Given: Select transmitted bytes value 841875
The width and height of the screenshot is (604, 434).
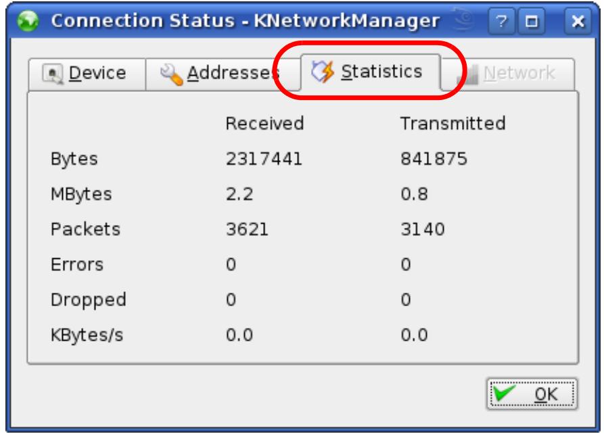Looking at the screenshot, I should click(x=434, y=159).
